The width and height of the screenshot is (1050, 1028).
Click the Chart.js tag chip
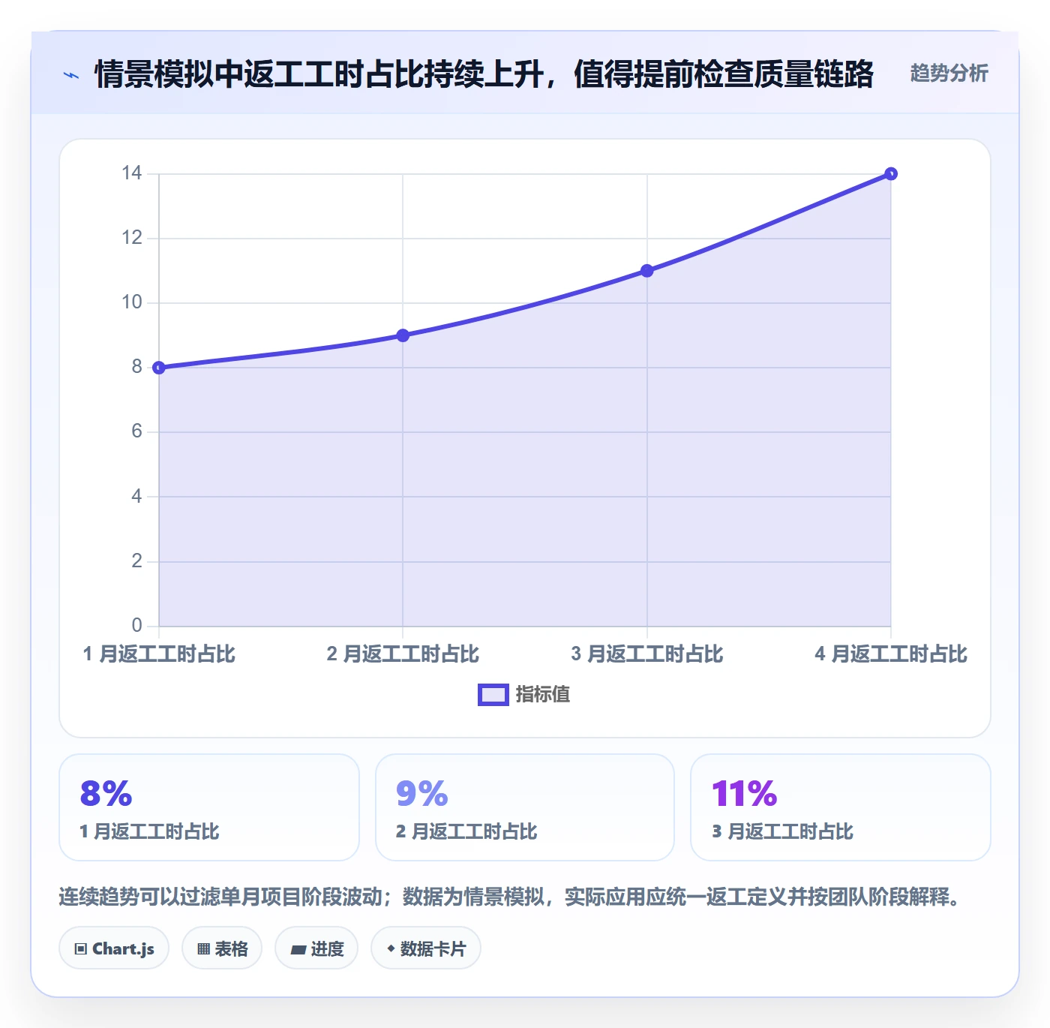[114, 948]
